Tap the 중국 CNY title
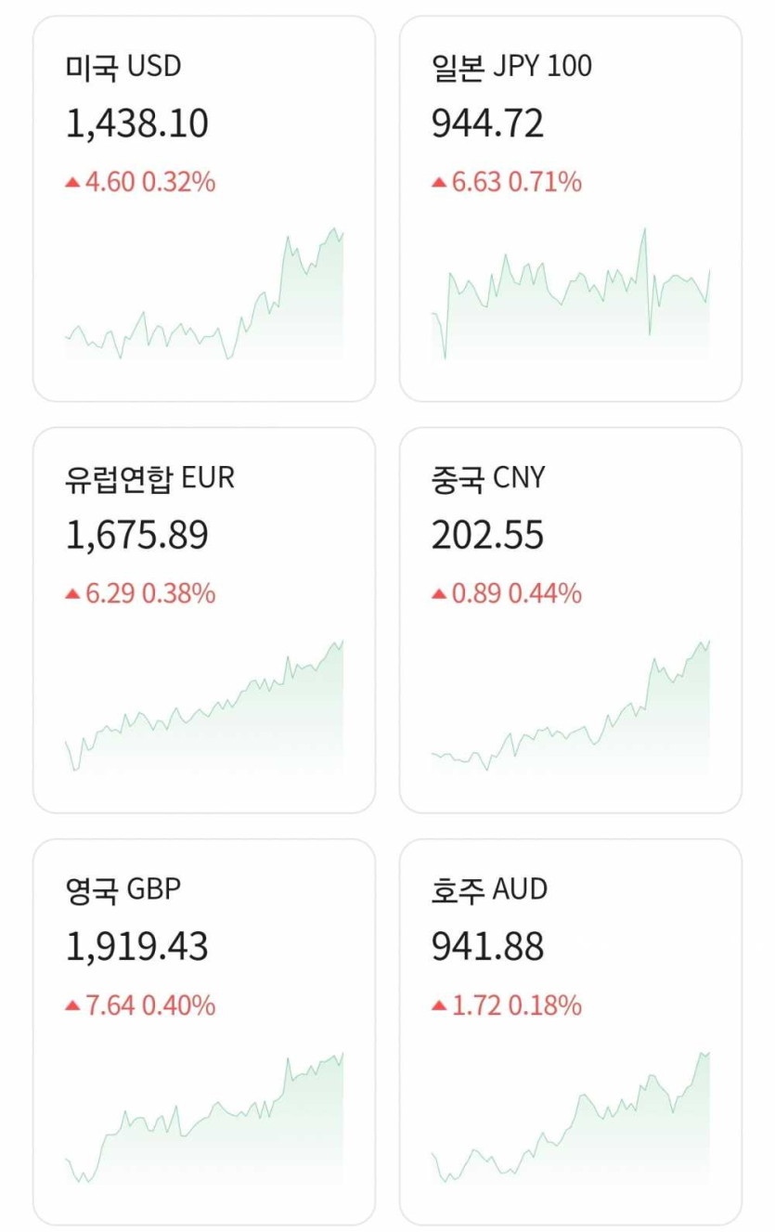The image size is (775, 1232). 488,477
